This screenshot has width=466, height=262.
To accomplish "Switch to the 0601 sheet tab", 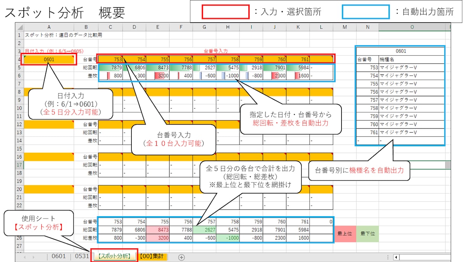I will click(x=58, y=256).
